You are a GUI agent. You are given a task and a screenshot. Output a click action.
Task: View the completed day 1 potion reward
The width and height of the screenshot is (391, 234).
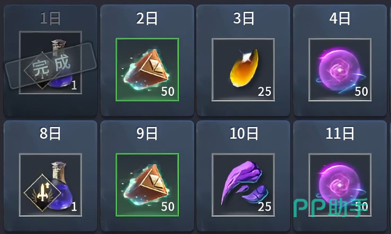click(x=50, y=62)
